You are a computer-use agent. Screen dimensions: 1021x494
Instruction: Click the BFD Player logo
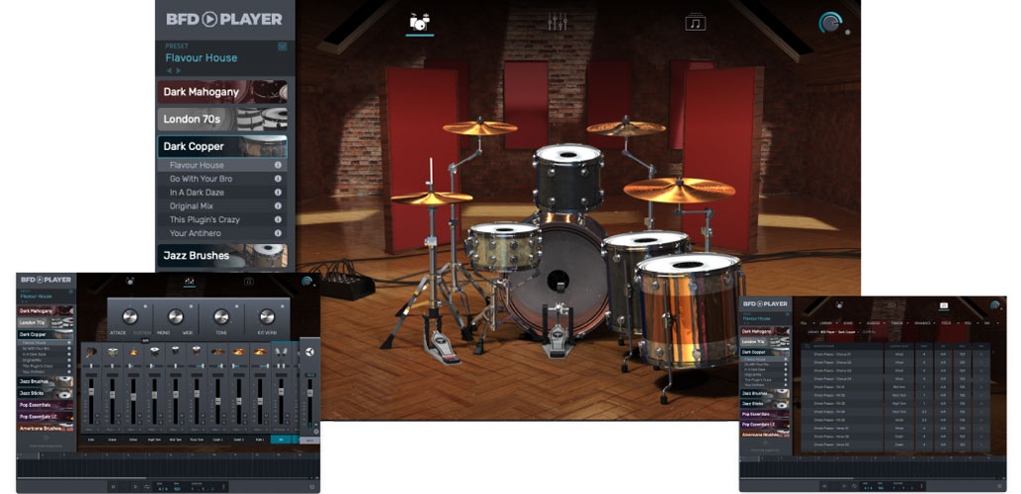[x=223, y=19]
